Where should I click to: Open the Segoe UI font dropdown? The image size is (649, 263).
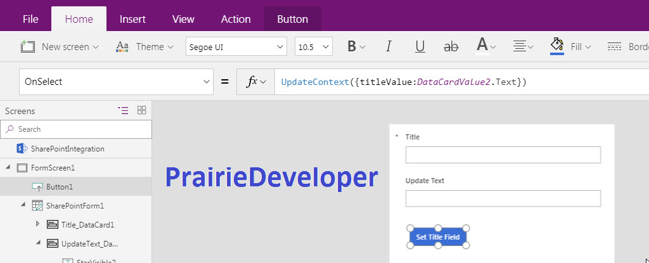click(x=236, y=47)
